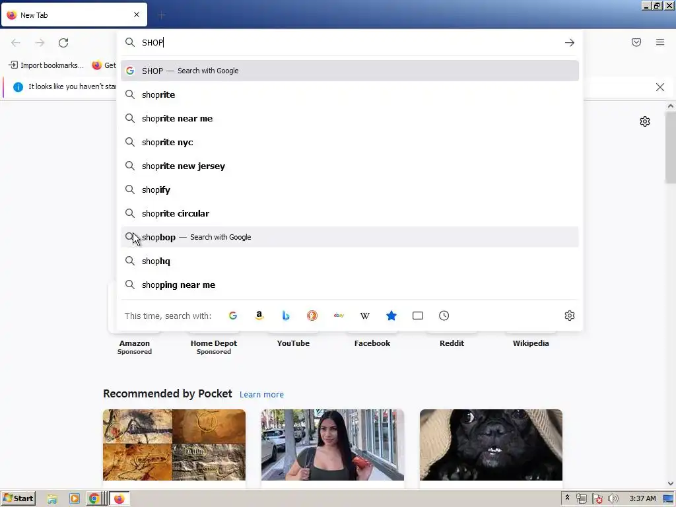Search open tabs using the tabs icon
The width and height of the screenshot is (676, 507).
418,316
